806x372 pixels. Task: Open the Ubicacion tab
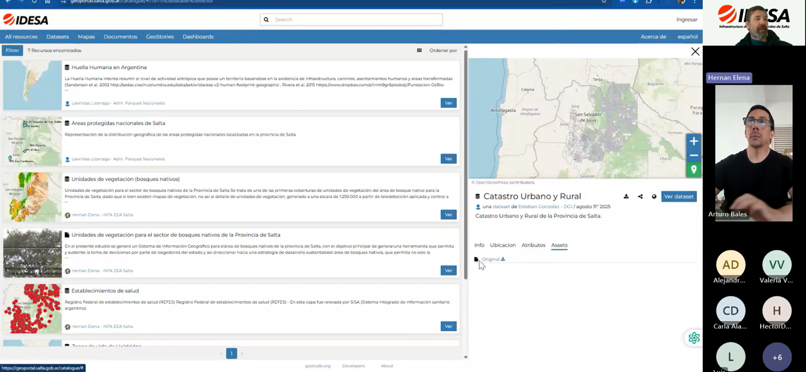tap(502, 245)
